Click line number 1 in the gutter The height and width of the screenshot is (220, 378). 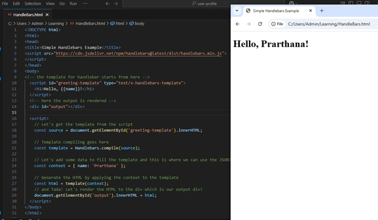15,30
